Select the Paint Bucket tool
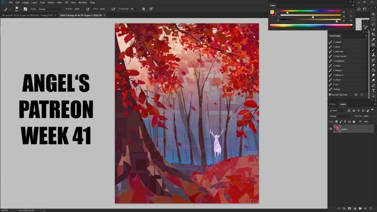This screenshot has height=212, width=377. click(x=373, y=70)
